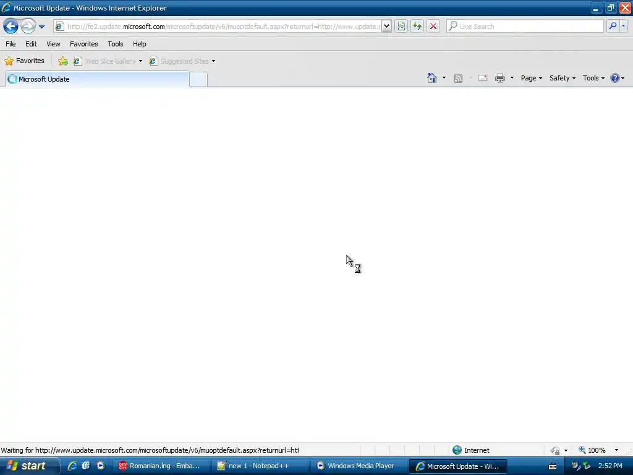Viewport: 633px width, 475px height.
Task: Select the Microsoft Update tab
Action: [x=97, y=79]
